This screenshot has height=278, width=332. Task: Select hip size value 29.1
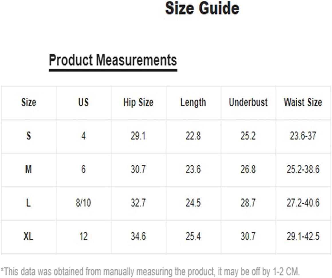pyautogui.click(x=138, y=136)
